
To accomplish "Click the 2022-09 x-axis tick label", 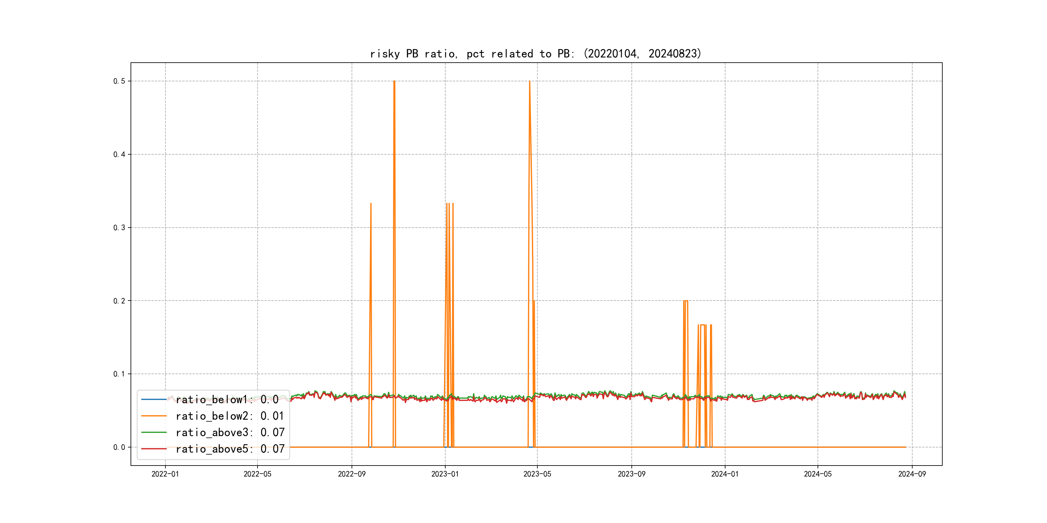I will (352, 474).
